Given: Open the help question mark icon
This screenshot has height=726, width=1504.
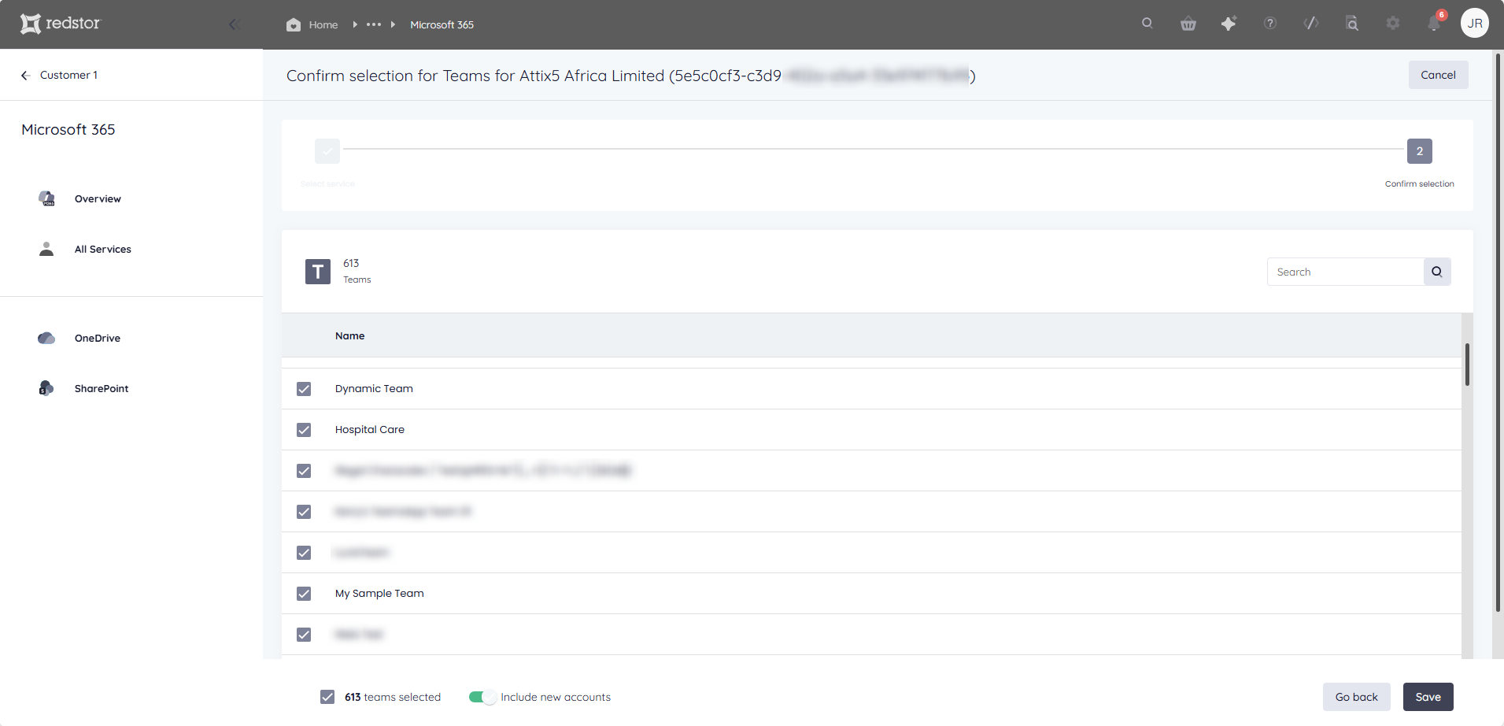Looking at the screenshot, I should (x=1270, y=24).
